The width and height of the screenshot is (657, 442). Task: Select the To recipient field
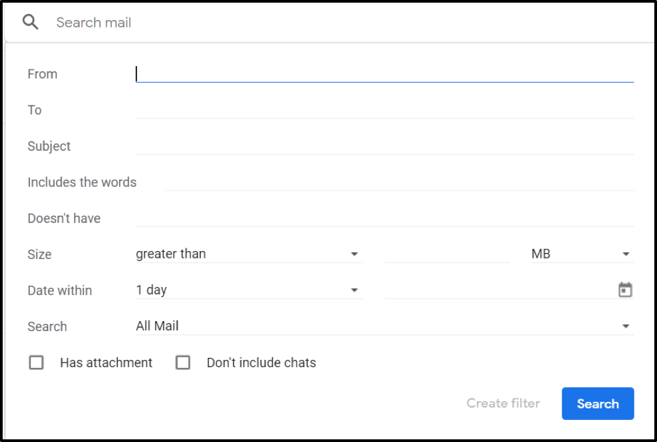tap(384, 109)
